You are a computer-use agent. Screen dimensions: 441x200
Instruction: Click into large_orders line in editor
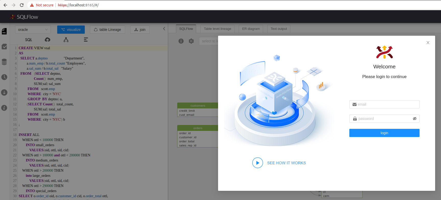click(x=38, y=176)
